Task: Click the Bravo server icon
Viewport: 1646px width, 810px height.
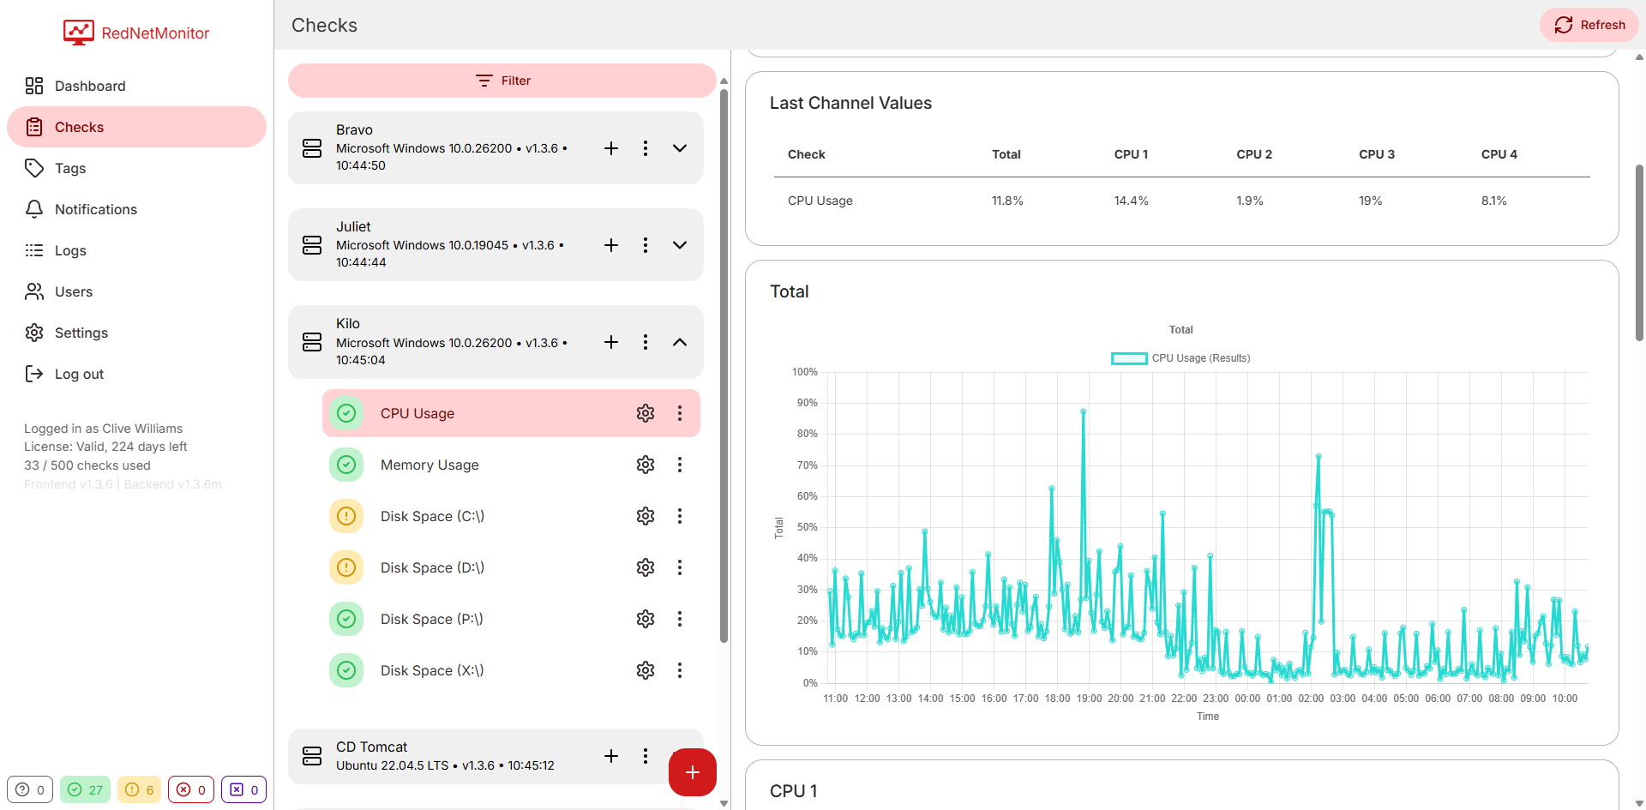Action: tap(312, 148)
